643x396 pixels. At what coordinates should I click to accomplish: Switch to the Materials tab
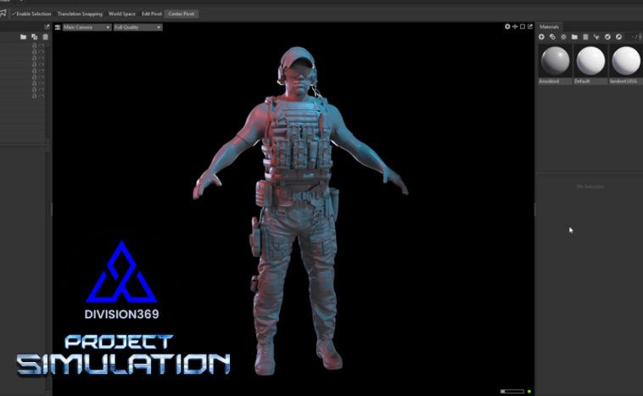point(549,26)
